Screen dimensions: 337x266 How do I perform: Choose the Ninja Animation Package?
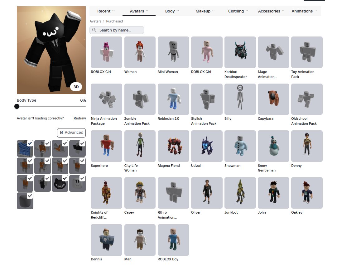pos(106,99)
